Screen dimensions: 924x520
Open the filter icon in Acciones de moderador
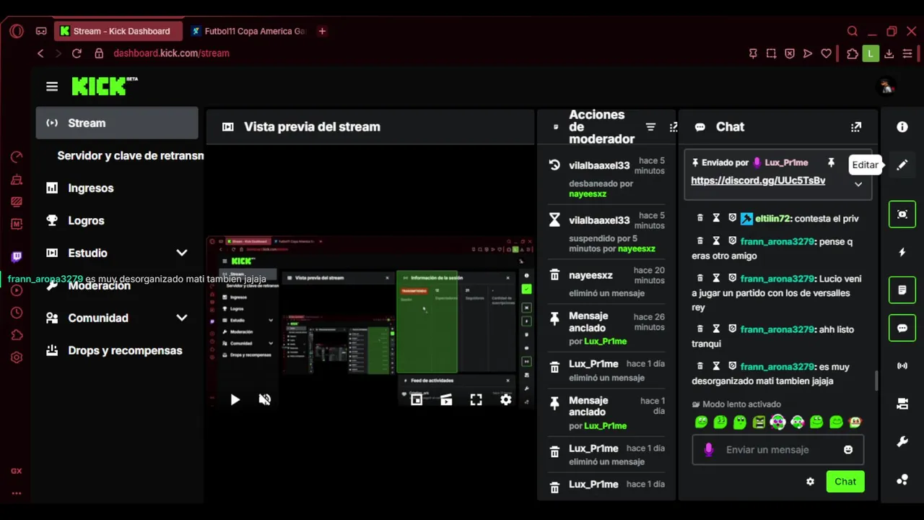click(650, 127)
